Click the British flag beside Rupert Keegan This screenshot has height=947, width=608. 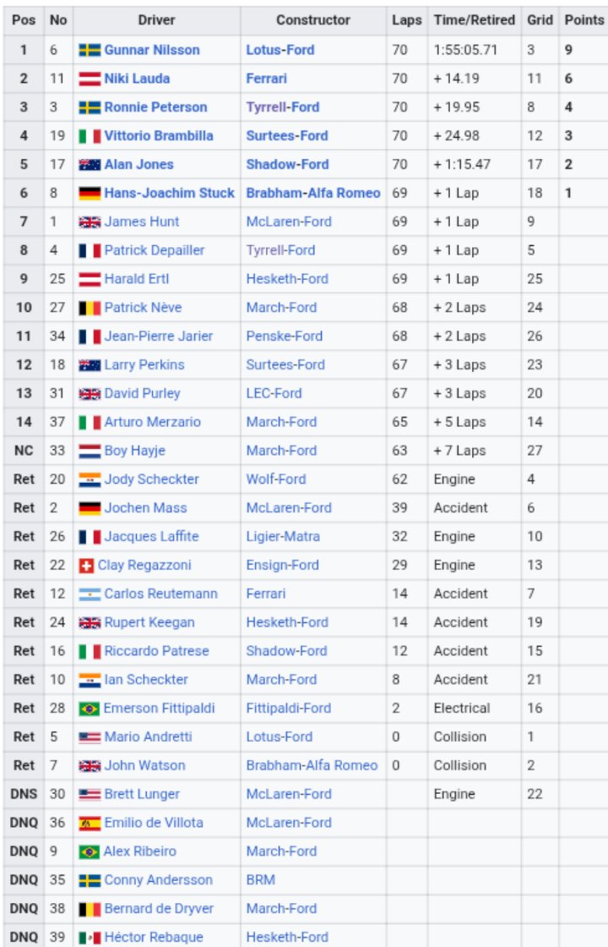(x=90, y=622)
